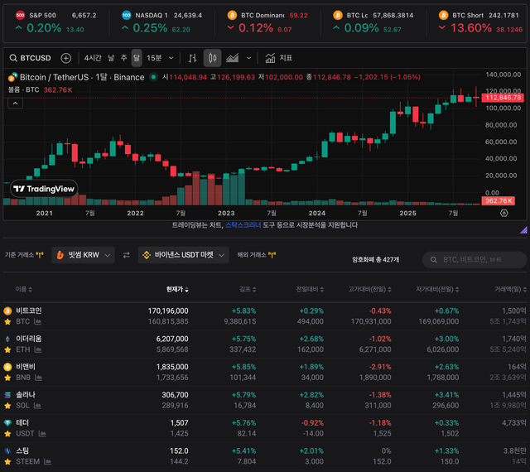530x472 pixels.
Task: Select the 4시간 timeframe
Action: pyautogui.click(x=93, y=58)
